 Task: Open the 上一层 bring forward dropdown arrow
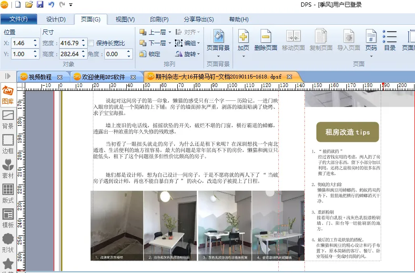169,32
